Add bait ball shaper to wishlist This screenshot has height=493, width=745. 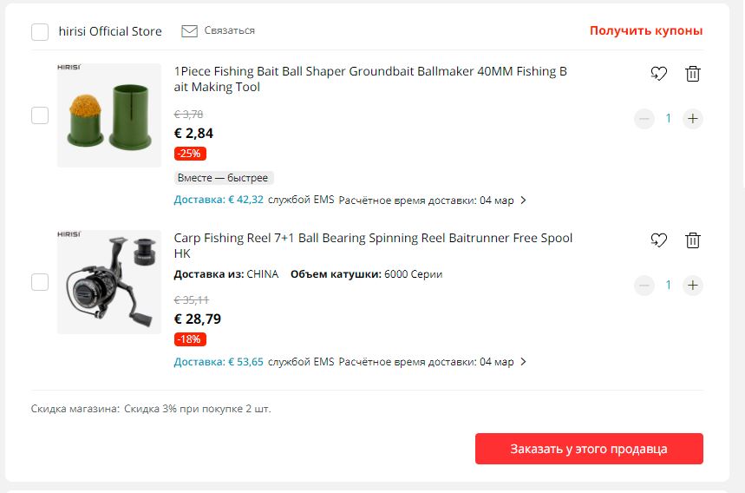[659, 74]
